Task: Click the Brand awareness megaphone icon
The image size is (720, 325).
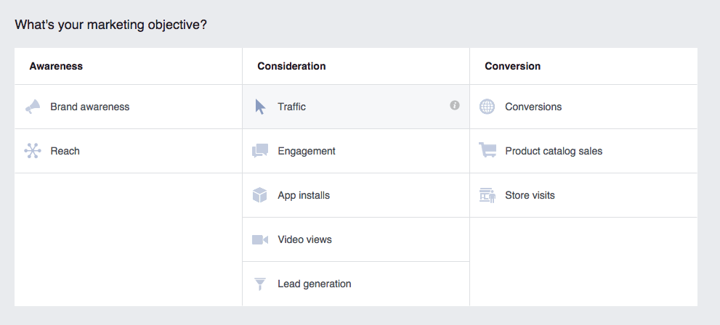Action: pos(33,107)
